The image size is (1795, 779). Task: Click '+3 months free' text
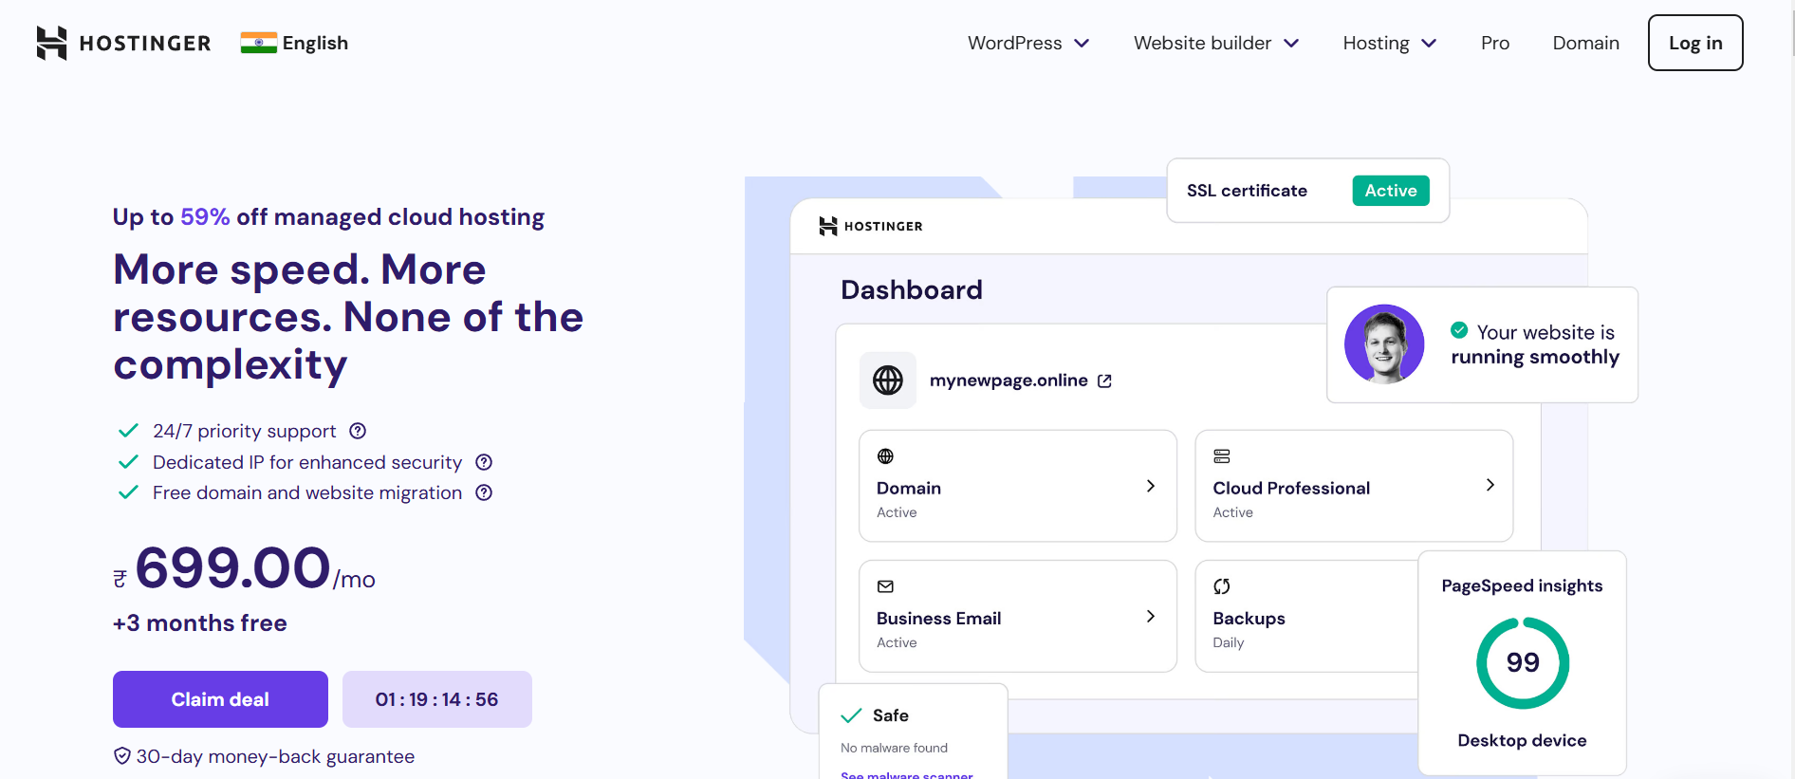point(200,623)
